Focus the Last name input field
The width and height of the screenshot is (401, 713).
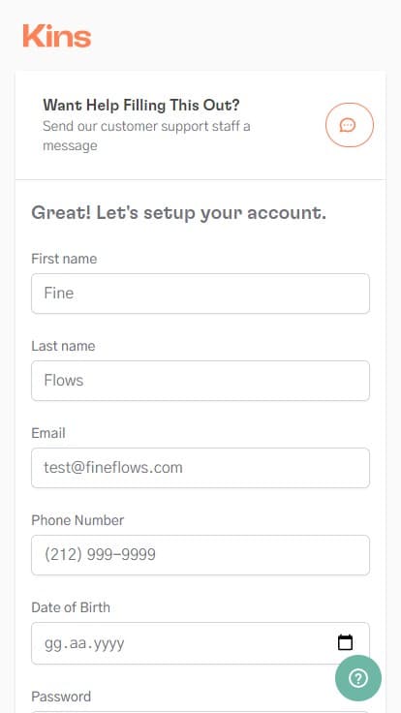click(x=200, y=381)
